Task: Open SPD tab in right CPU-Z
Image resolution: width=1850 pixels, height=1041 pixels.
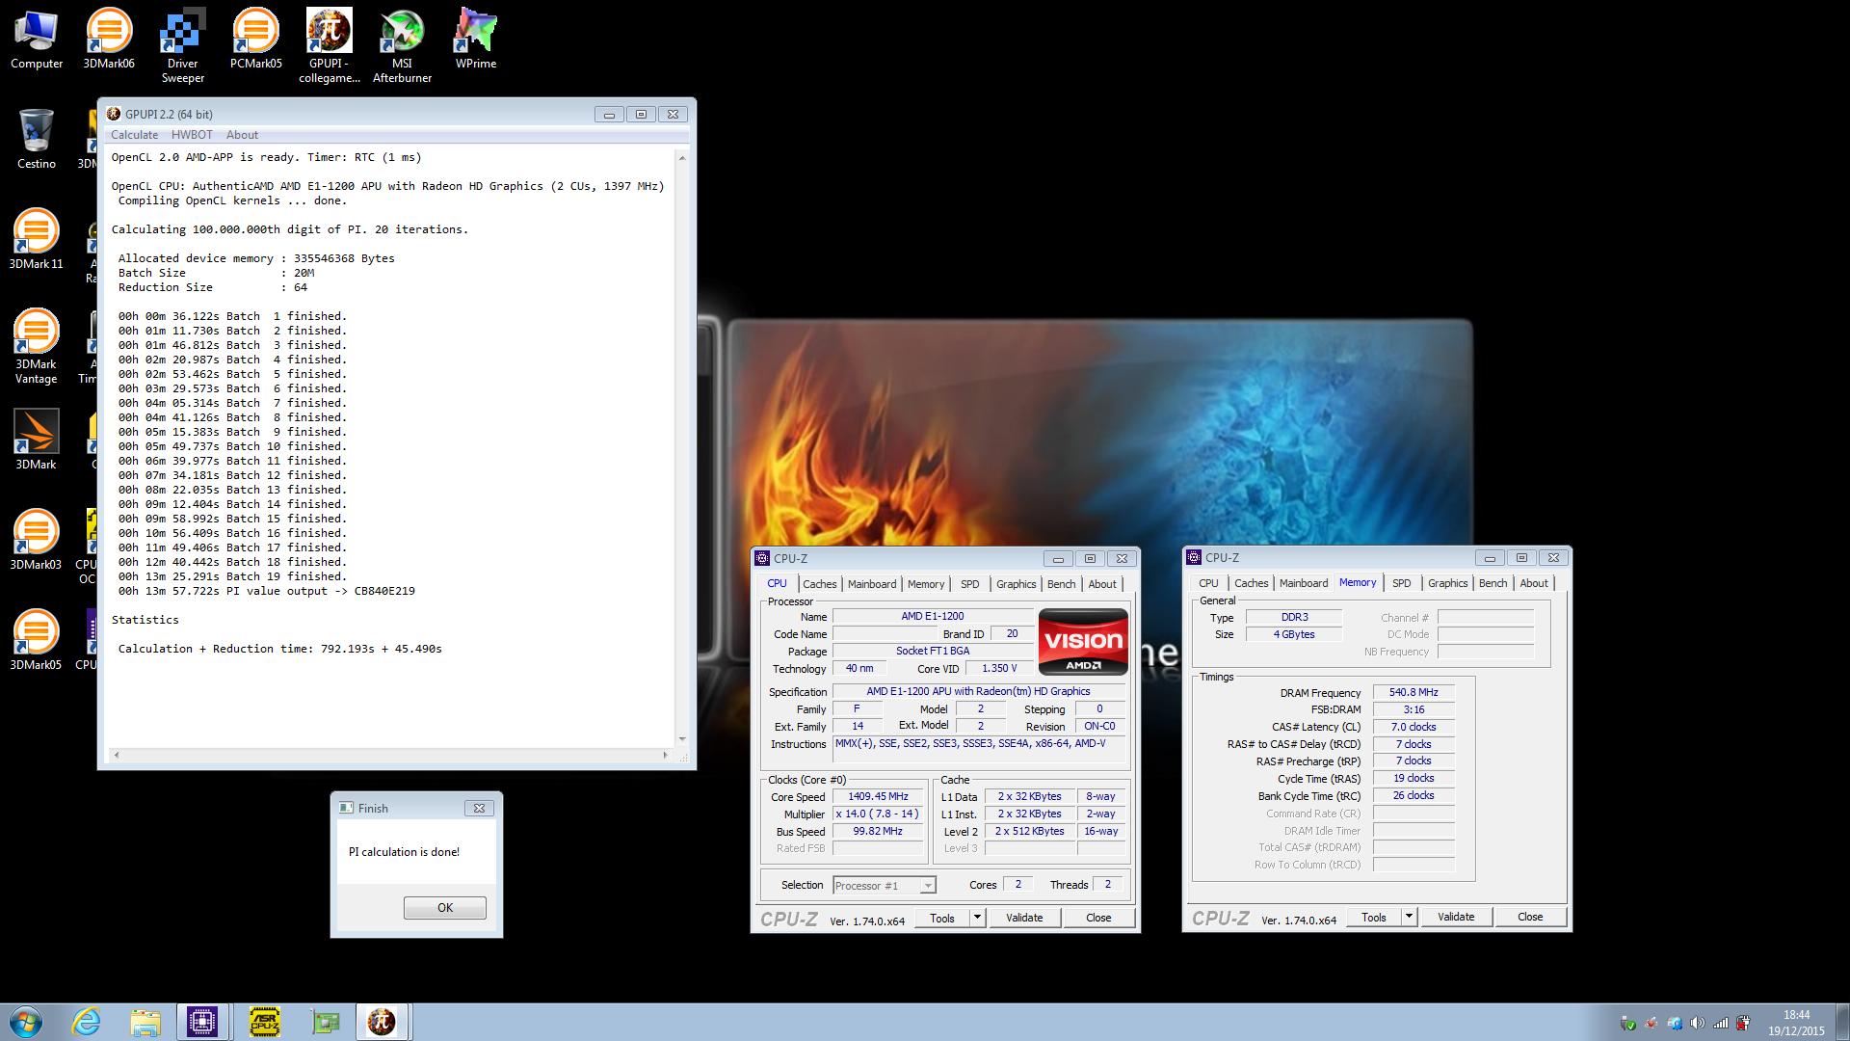Action: [x=1401, y=583]
